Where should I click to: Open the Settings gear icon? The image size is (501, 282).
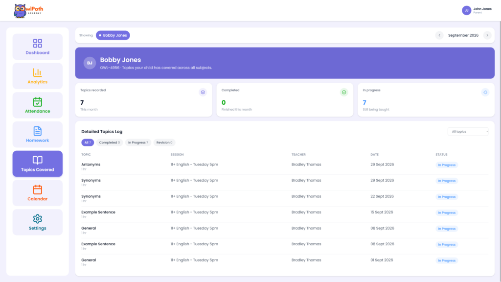37,219
